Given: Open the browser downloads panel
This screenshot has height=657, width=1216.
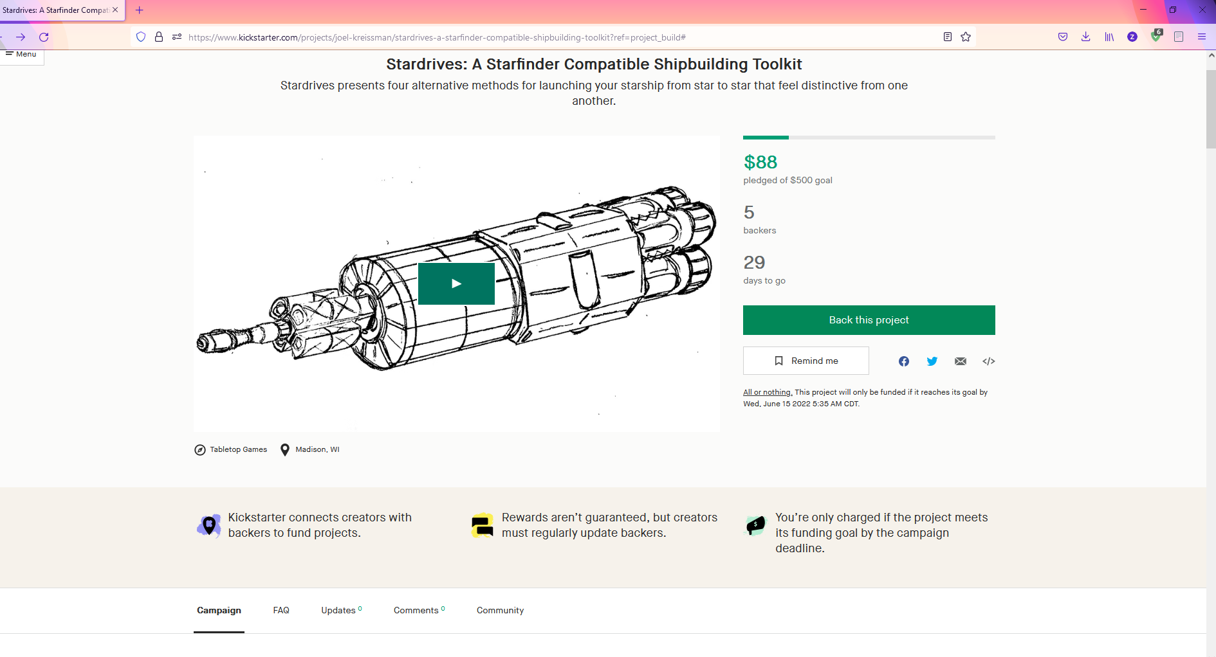Looking at the screenshot, I should point(1086,37).
